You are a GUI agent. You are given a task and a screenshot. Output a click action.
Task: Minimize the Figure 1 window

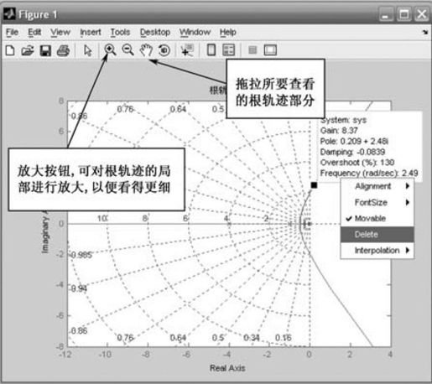[x=386, y=14]
